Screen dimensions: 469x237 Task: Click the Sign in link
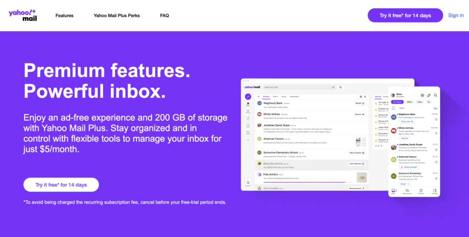tap(456, 15)
